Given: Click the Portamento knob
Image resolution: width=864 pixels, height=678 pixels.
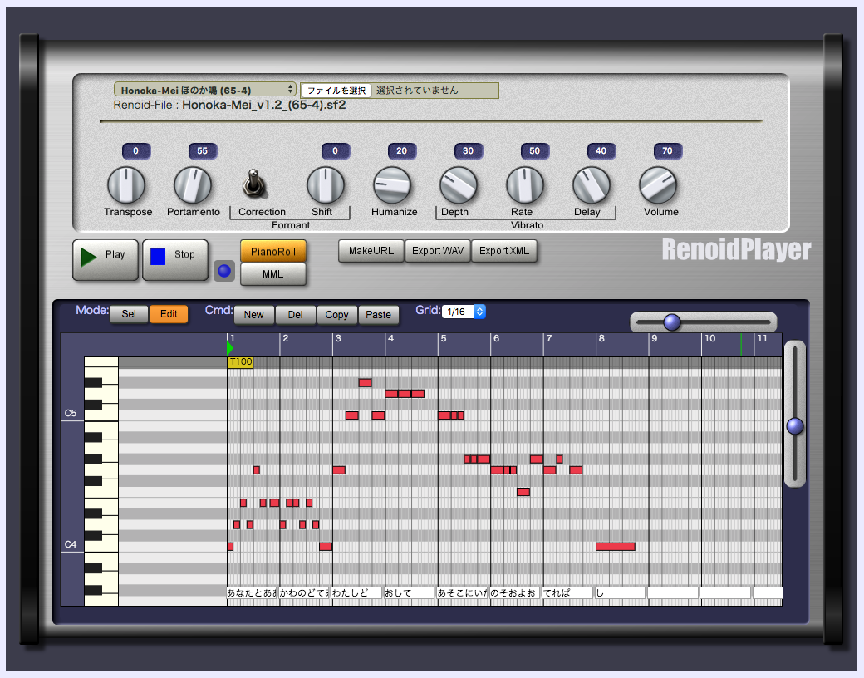Looking at the screenshot, I should click(193, 186).
